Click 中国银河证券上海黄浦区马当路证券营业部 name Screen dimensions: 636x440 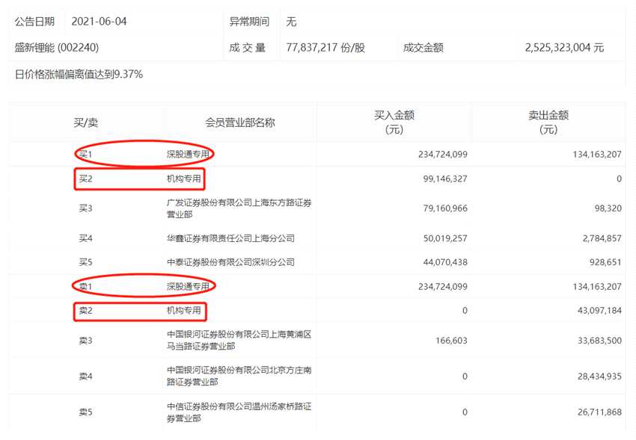coord(239,340)
